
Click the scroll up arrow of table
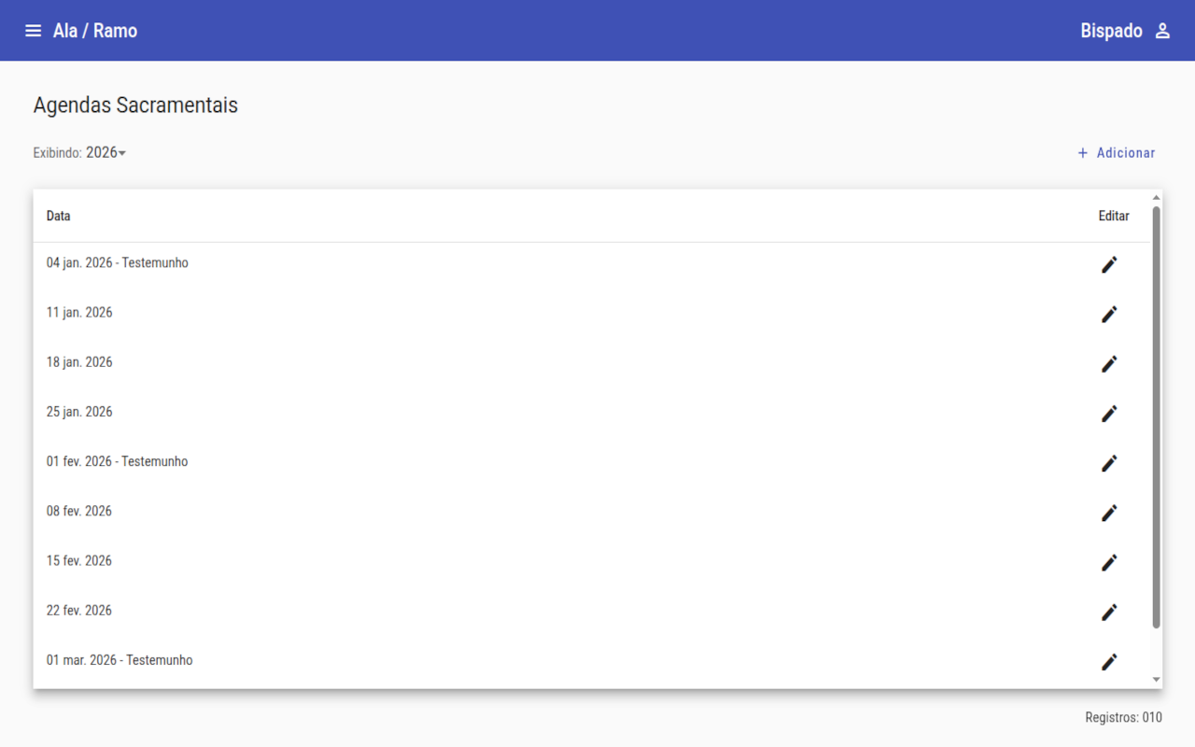pos(1157,198)
